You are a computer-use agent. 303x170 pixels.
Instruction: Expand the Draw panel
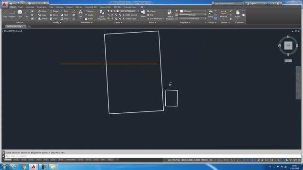(x=19, y=23)
